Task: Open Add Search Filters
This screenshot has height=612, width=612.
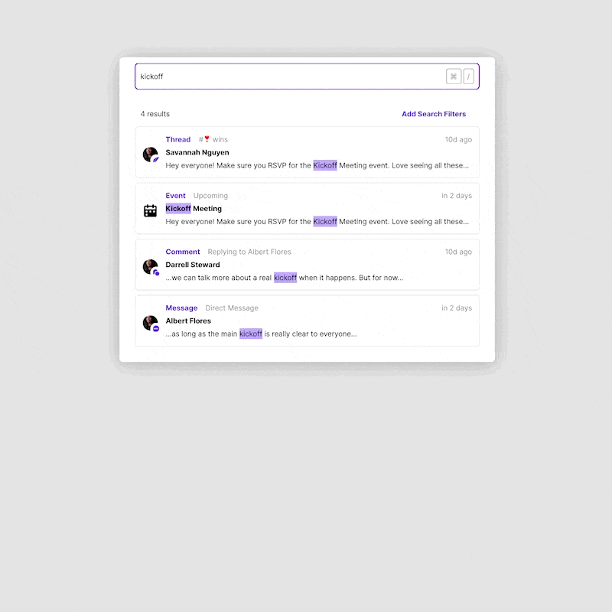Action: 434,114
